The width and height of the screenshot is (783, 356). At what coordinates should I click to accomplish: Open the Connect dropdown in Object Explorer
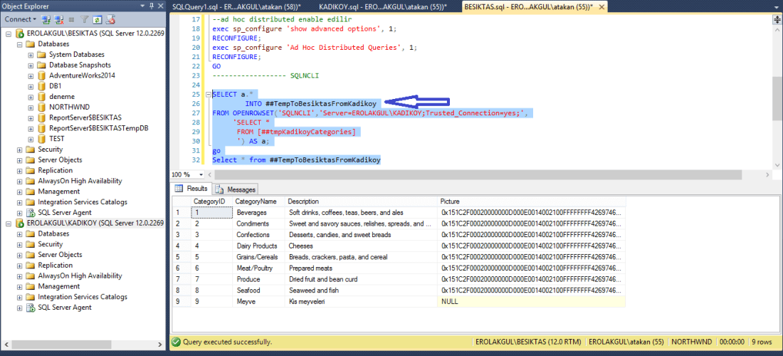point(35,19)
